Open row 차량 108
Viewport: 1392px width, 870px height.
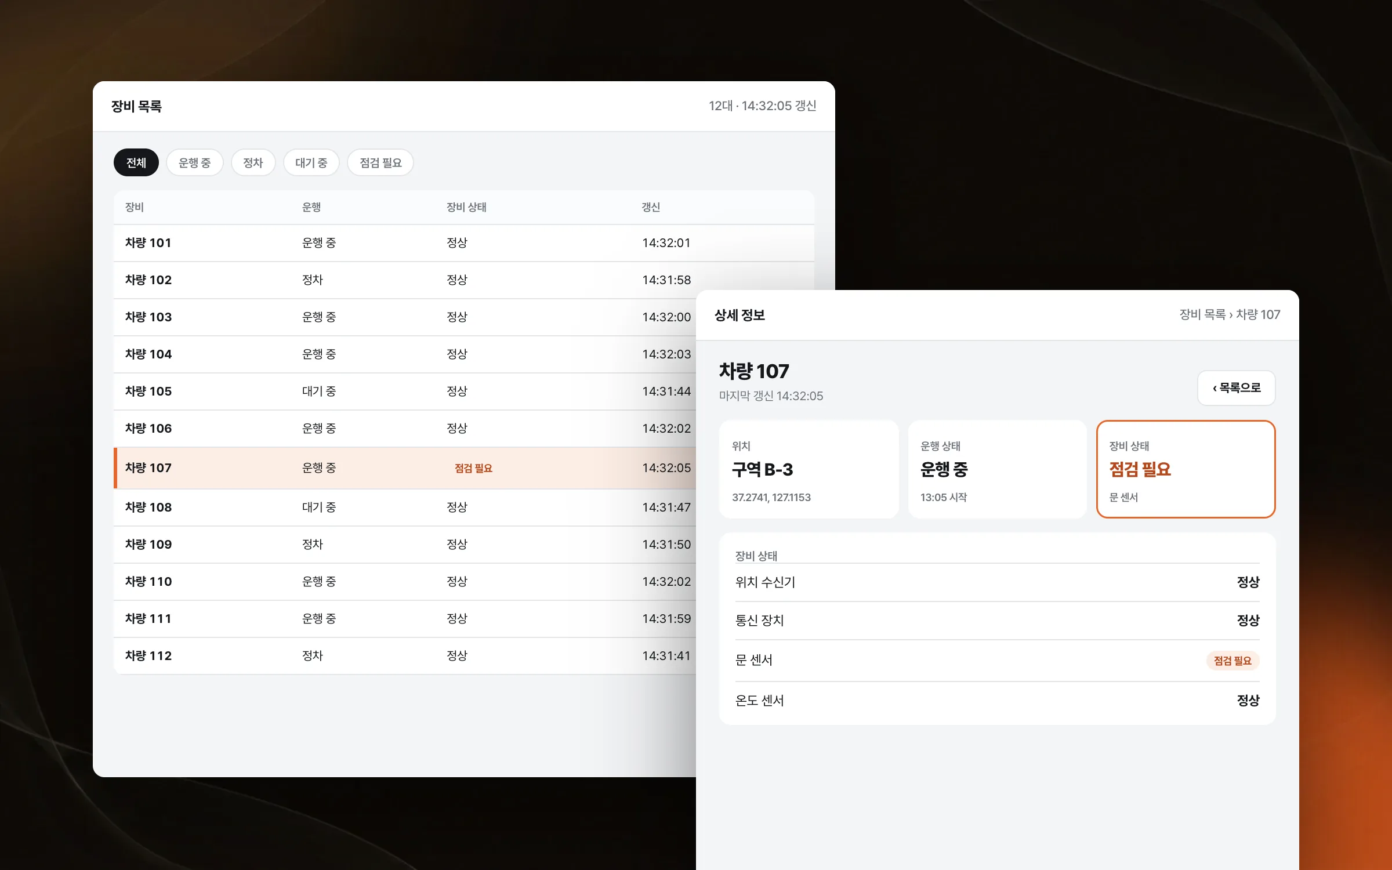405,507
